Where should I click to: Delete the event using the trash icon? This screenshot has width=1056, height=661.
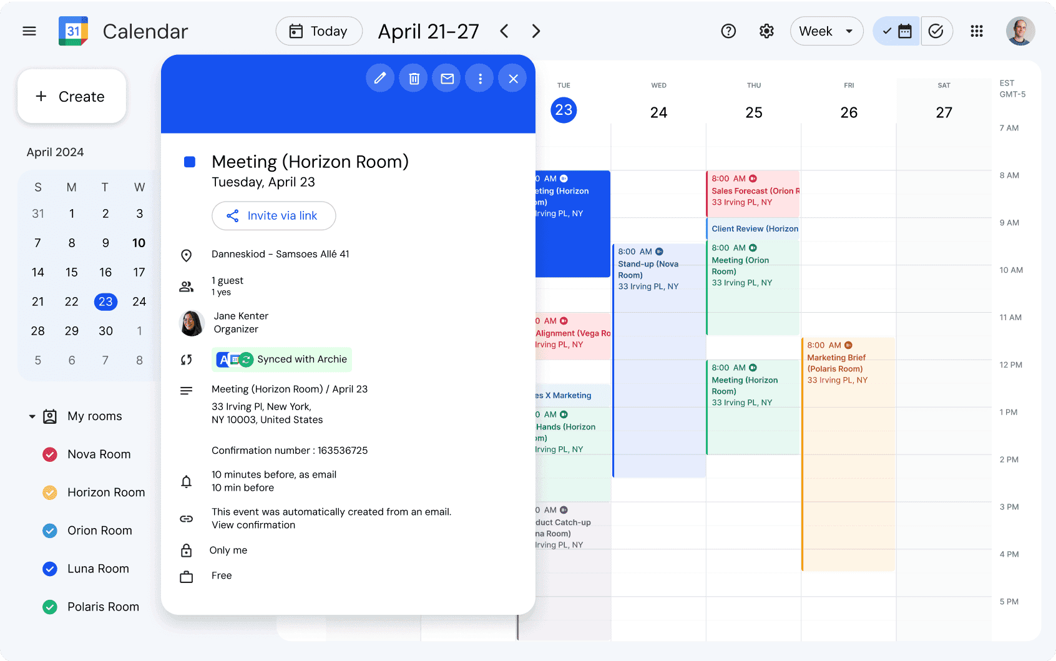[413, 78]
